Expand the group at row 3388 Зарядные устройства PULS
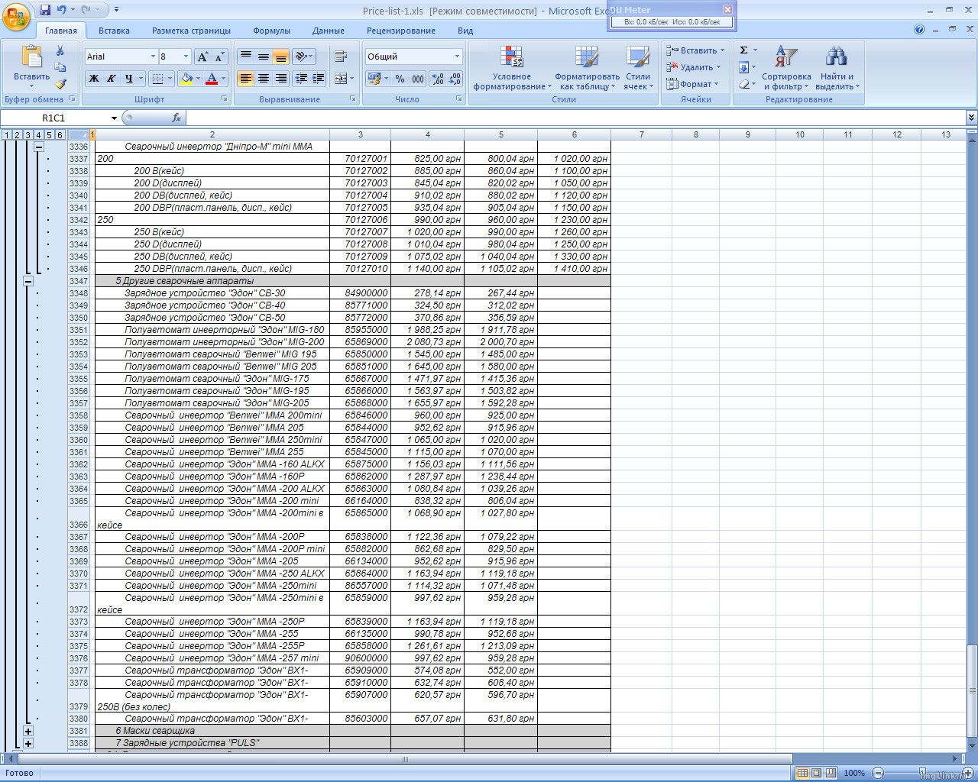 click(x=28, y=743)
